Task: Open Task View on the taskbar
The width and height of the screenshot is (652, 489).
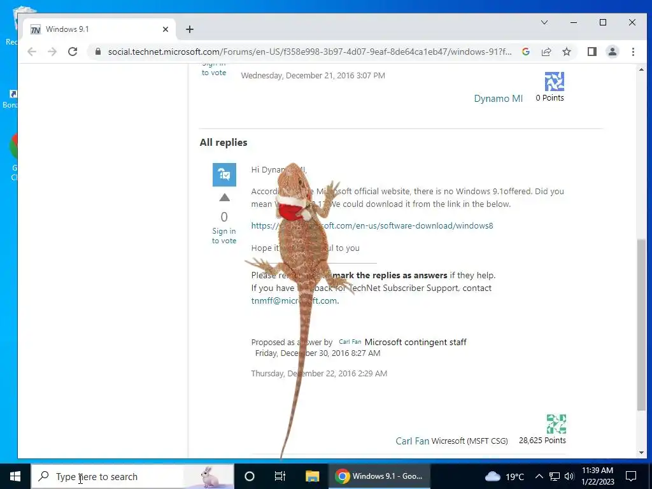Action: click(280, 476)
